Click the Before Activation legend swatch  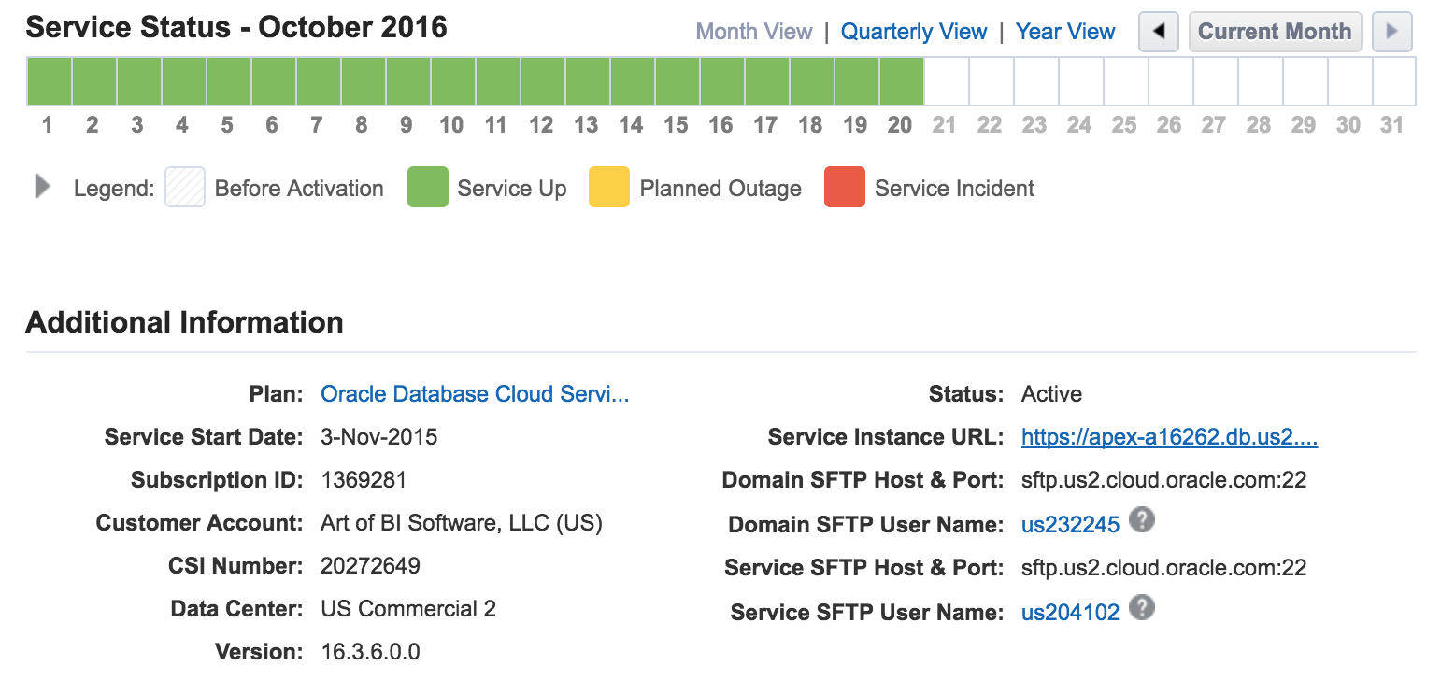(x=185, y=187)
